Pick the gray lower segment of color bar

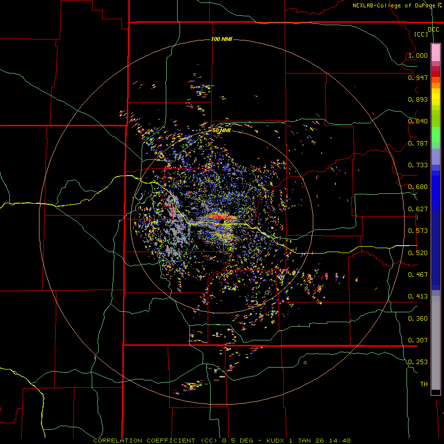coord(436,343)
